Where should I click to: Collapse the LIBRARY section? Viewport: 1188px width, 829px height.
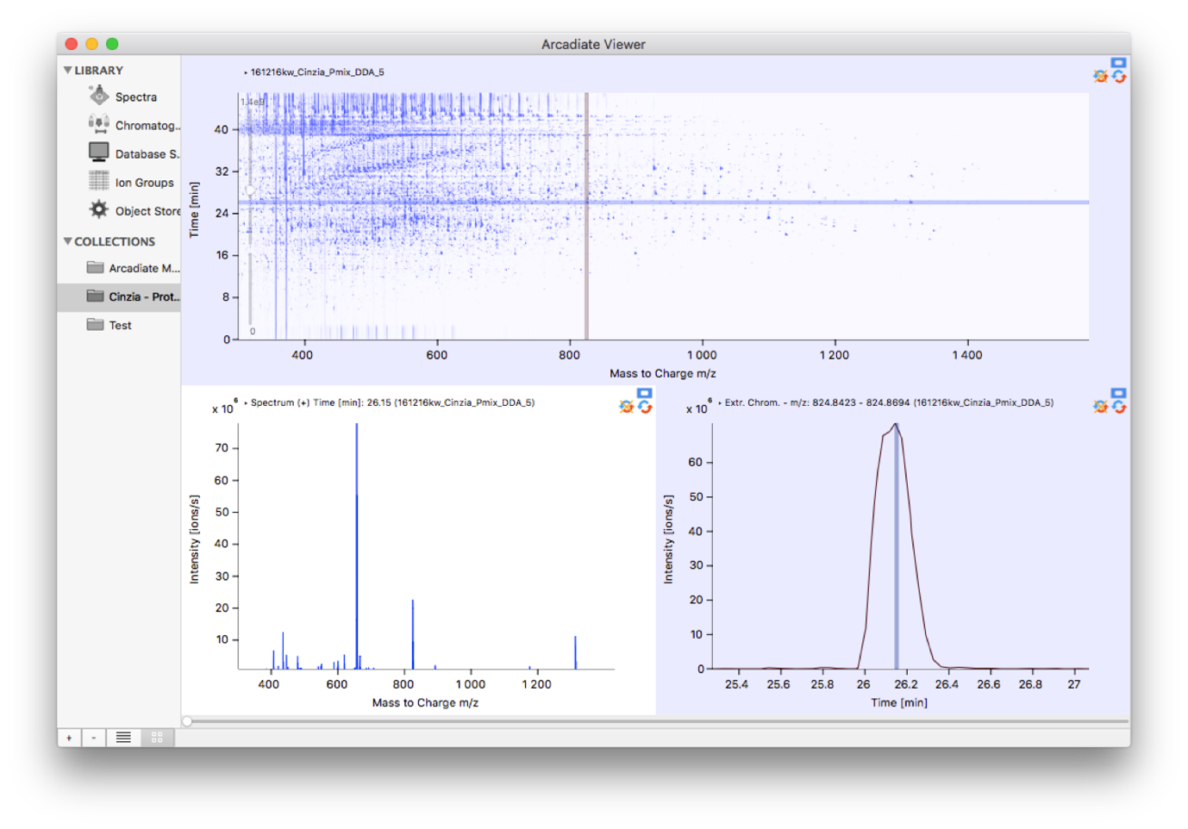68,70
